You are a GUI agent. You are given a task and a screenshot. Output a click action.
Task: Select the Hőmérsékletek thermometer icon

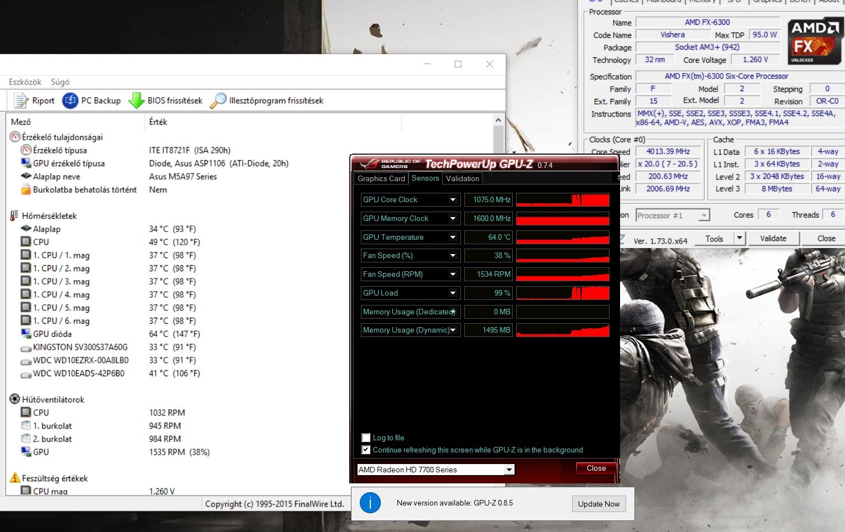15,215
